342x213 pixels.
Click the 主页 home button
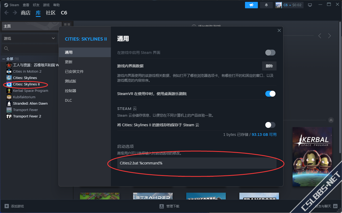32,26
